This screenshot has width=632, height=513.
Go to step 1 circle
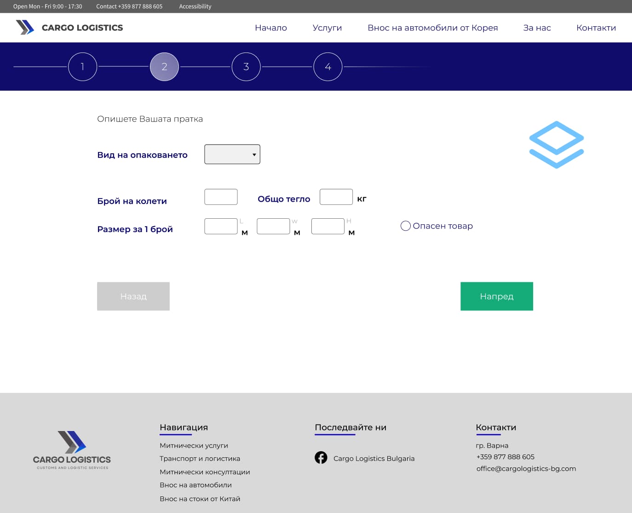[x=82, y=67]
